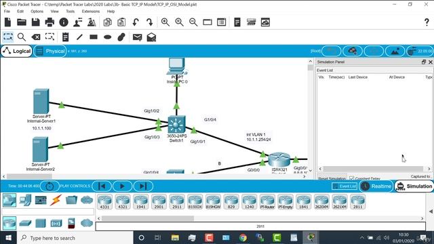
Task: Choose the Resize shape tool
Action: click(x=50, y=37)
